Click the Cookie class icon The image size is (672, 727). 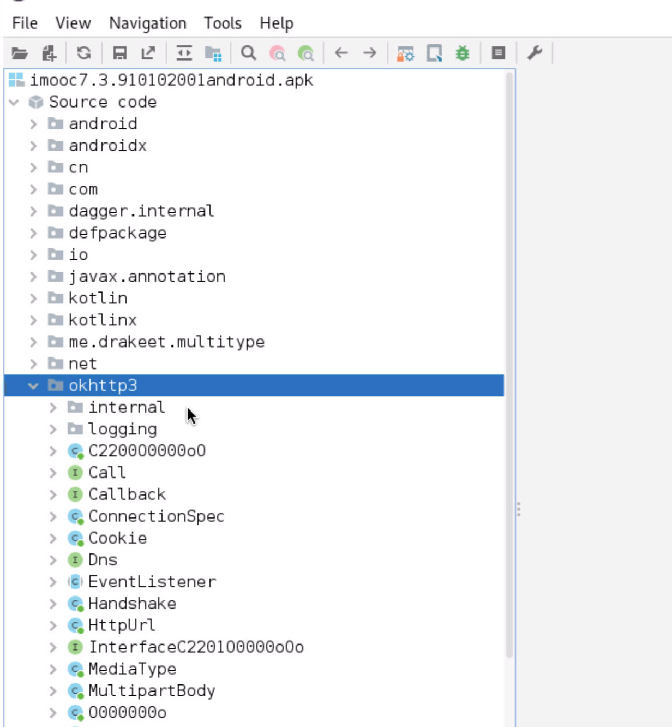pos(75,538)
